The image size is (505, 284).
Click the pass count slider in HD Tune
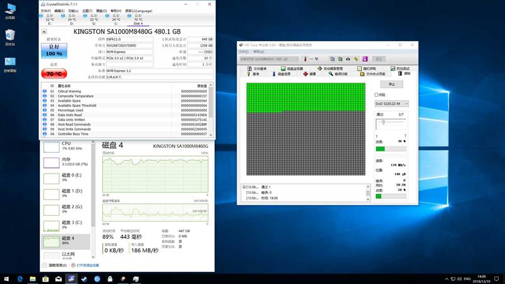[x=391, y=123]
